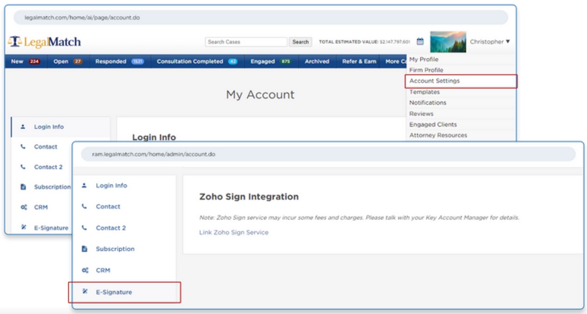Click the Link Zoho Sign Service link

[x=234, y=232]
